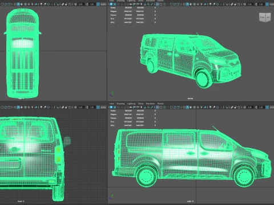Click multisample anti-aliasing in top view panel
274x205 pixels.
(x=49, y=4)
